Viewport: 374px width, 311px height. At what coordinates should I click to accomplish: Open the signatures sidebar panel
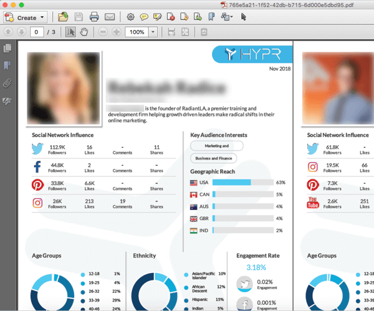click(x=7, y=101)
